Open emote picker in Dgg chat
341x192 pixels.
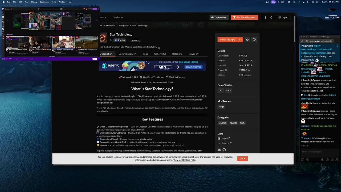pos(302,160)
